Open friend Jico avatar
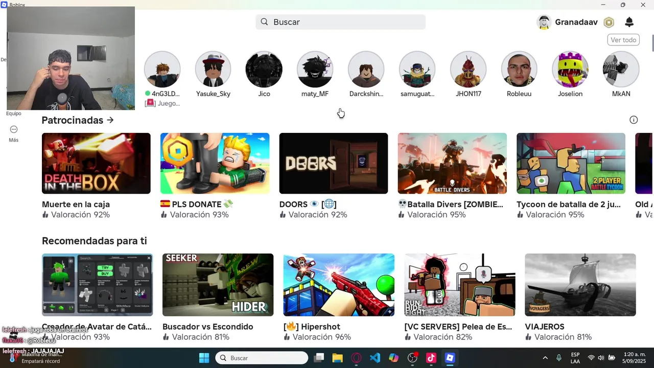 point(264,69)
